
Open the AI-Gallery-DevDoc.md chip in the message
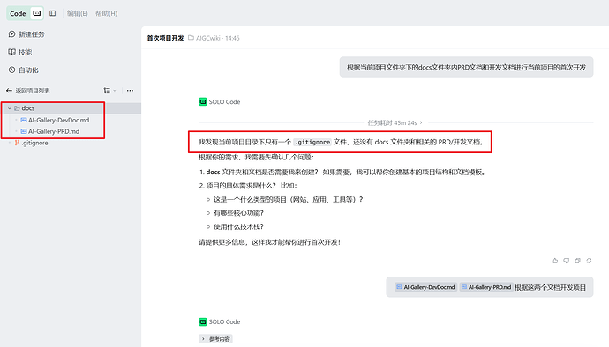click(425, 287)
